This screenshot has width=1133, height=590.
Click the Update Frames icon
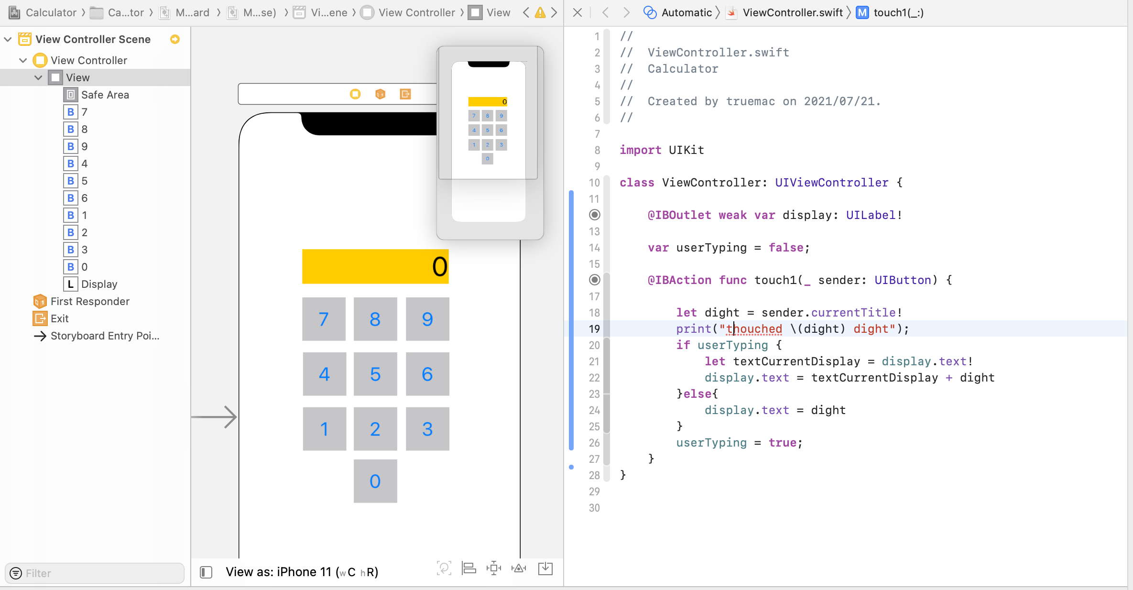coord(444,568)
